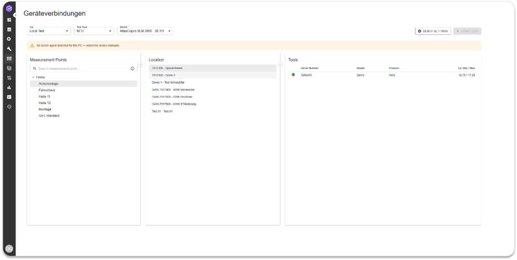Screen dimensions: 517x260
Task: Select Halle 11 in the tree
Action: click(x=44, y=96)
